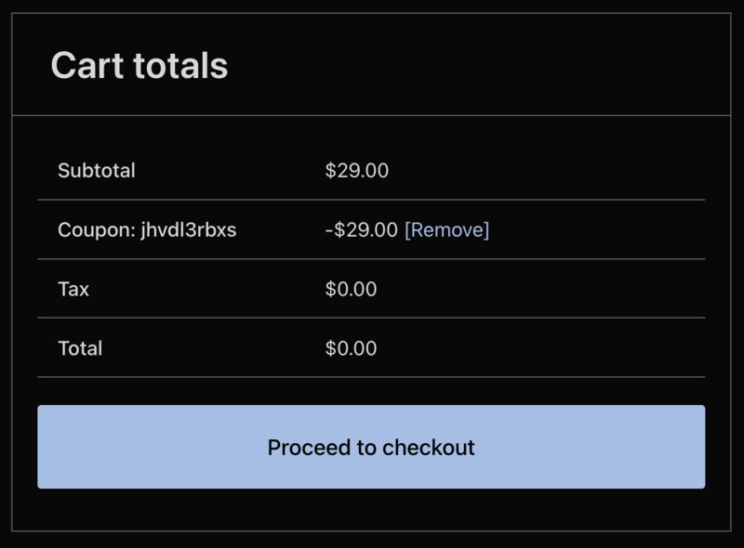Select the $0.00 amount in Total row
Image resolution: width=744 pixels, height=548 pixels.
351,348
